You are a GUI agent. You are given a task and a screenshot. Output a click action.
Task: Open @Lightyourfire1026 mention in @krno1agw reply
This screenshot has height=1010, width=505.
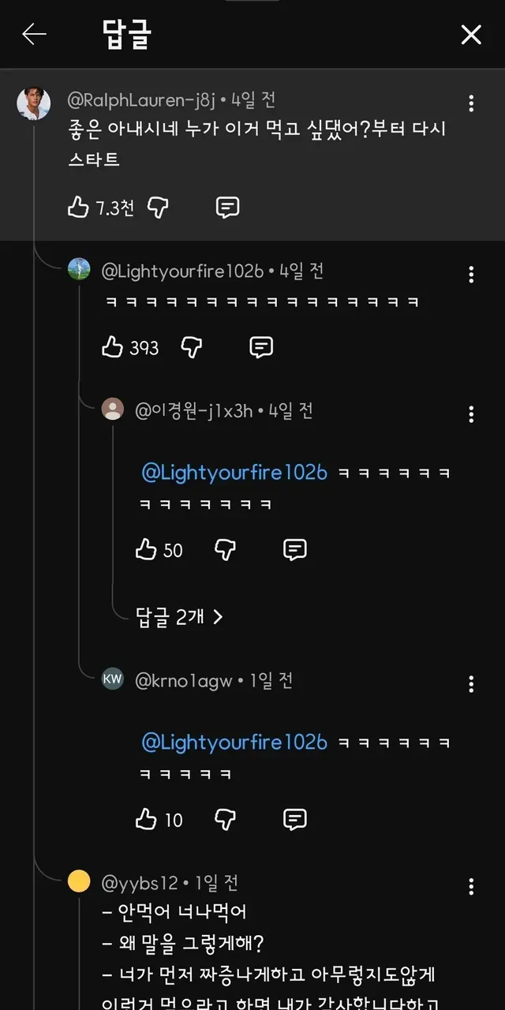coord(234,743)
